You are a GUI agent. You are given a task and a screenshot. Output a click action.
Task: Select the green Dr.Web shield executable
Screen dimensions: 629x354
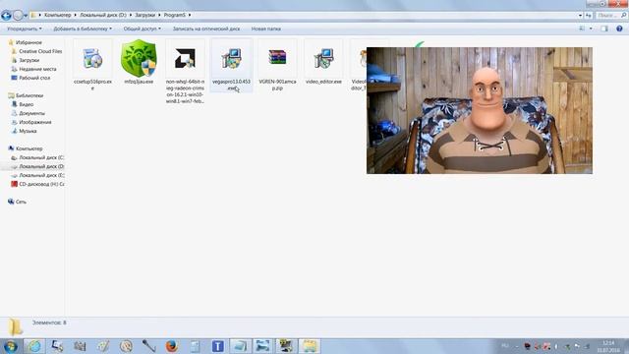pyautogui.click(x=139, y=62)
